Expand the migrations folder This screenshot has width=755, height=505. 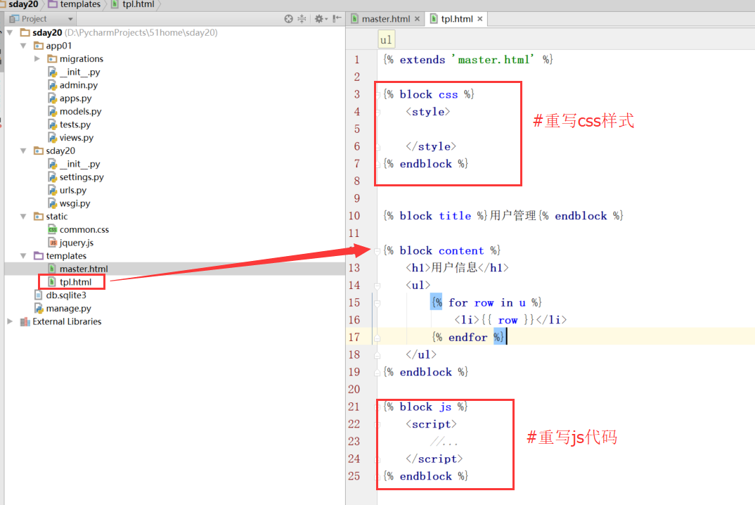click(37, 58)
